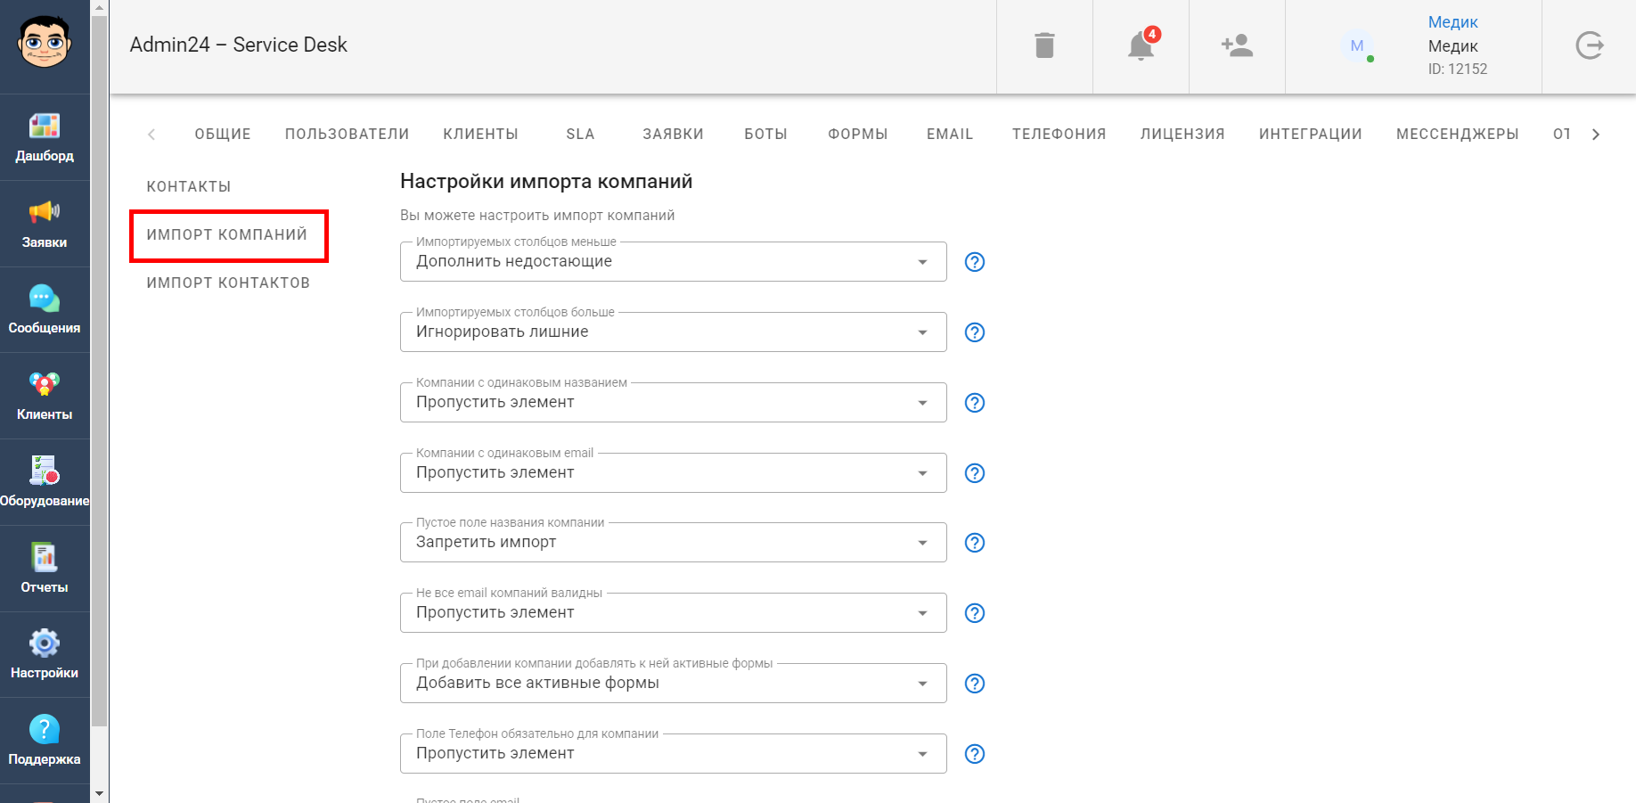The height and width of the screenshot is (803, 1636).
Task: Select ИМПОРТ КОМПАНИЙ in side submenu
Action: 227,235
